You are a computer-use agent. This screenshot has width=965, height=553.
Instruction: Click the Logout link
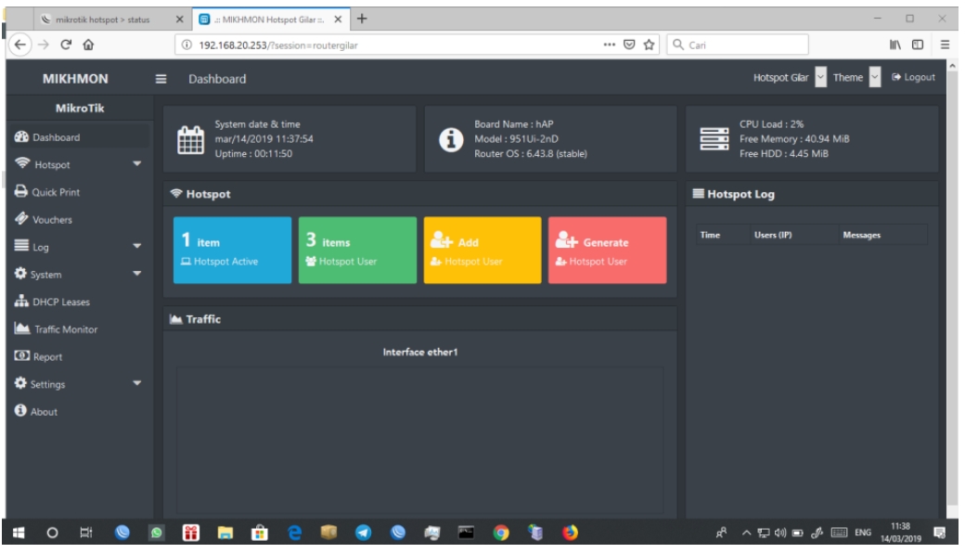pyautogui.click(x=913, y=78)
